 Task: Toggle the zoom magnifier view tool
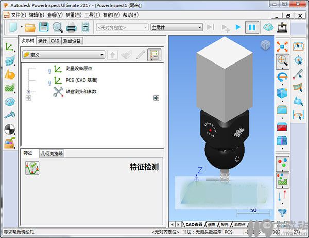(282, 61)
